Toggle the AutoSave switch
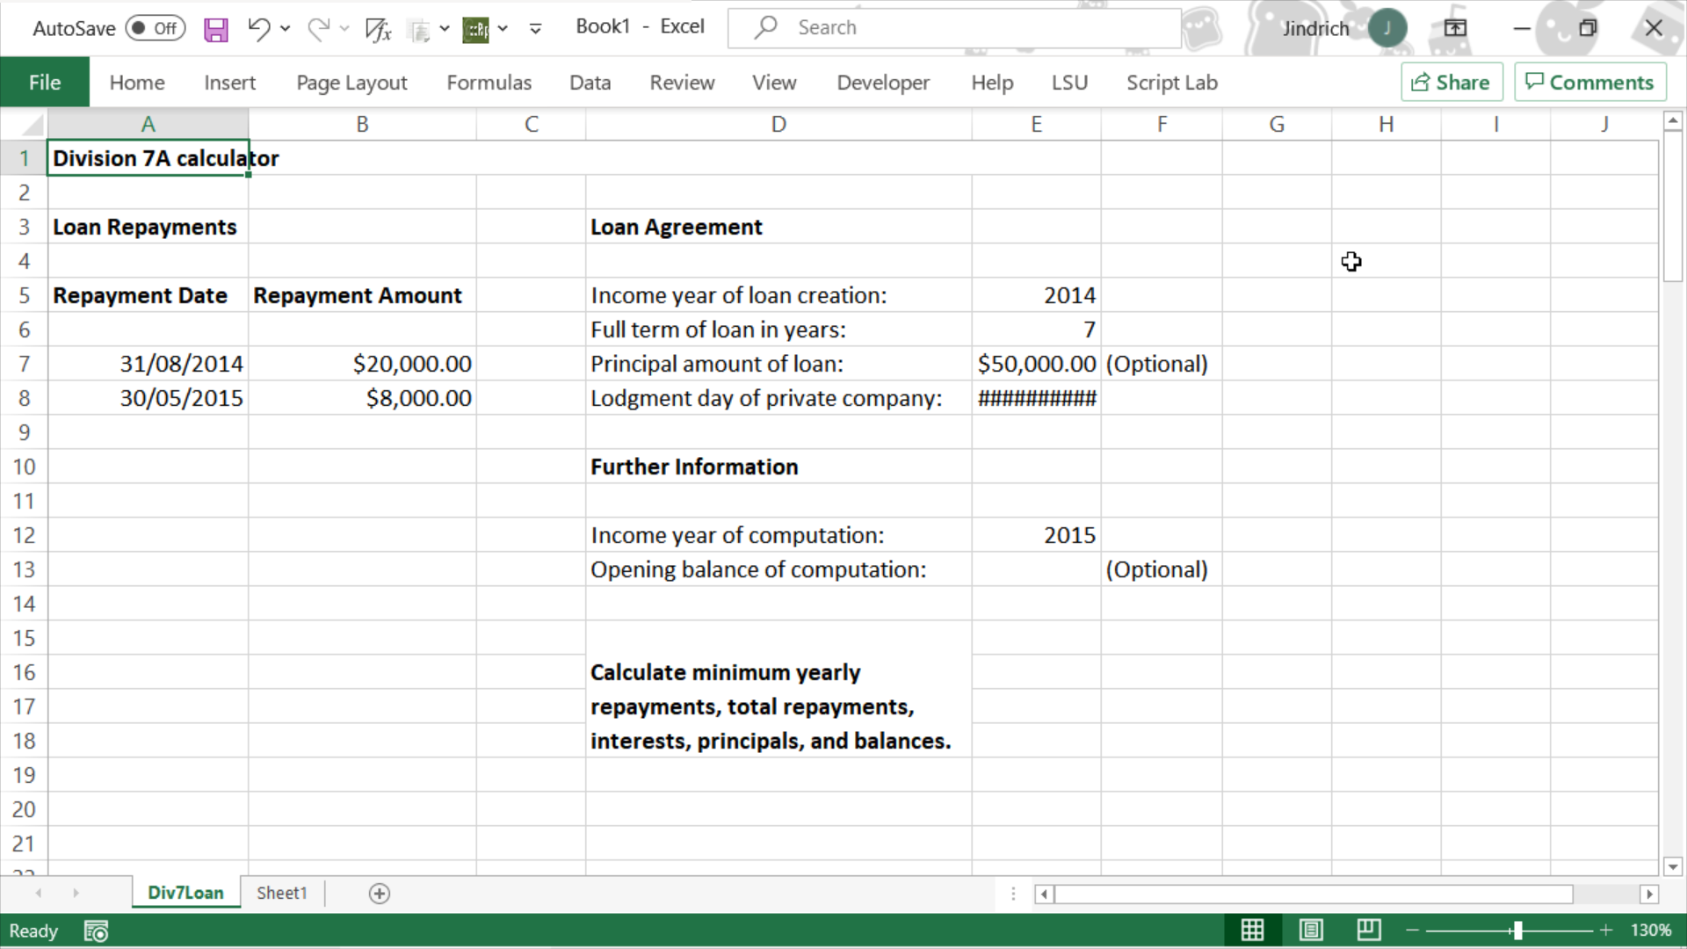 click(155, 28)
